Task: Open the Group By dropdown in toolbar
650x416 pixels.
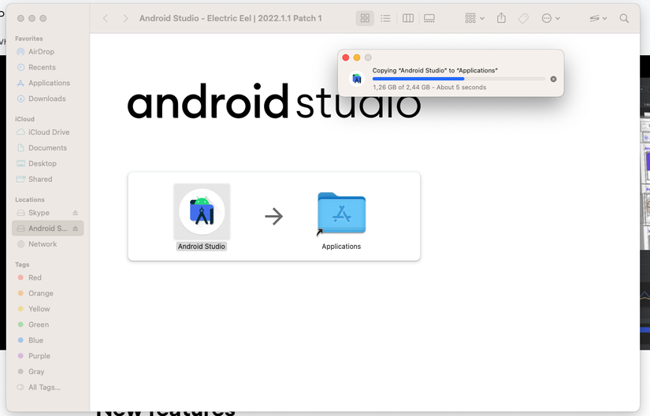Action: [x=474, y=18]
